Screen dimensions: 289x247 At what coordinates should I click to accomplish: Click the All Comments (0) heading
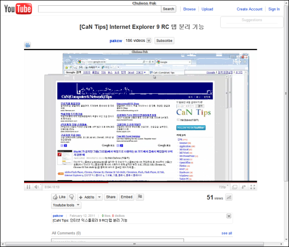(66, 233)
